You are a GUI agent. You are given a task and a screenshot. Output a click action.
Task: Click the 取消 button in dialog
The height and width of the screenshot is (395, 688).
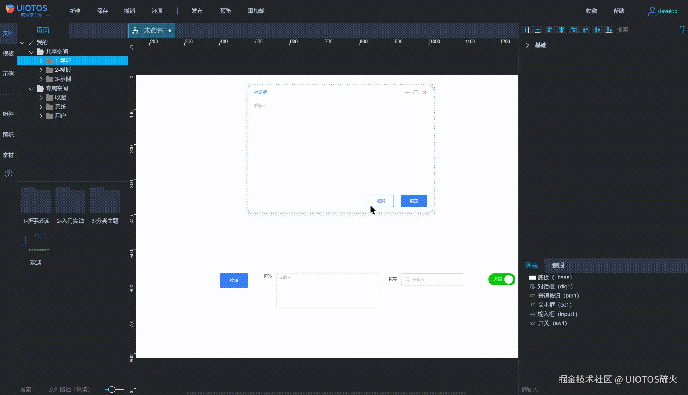381,201
